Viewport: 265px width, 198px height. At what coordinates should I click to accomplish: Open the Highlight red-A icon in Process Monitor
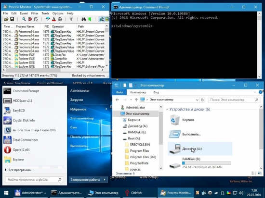point(54,19)
